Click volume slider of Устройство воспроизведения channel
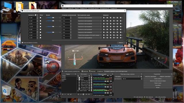This screenshot has height=103, width=184. click(x=100, y=93)
